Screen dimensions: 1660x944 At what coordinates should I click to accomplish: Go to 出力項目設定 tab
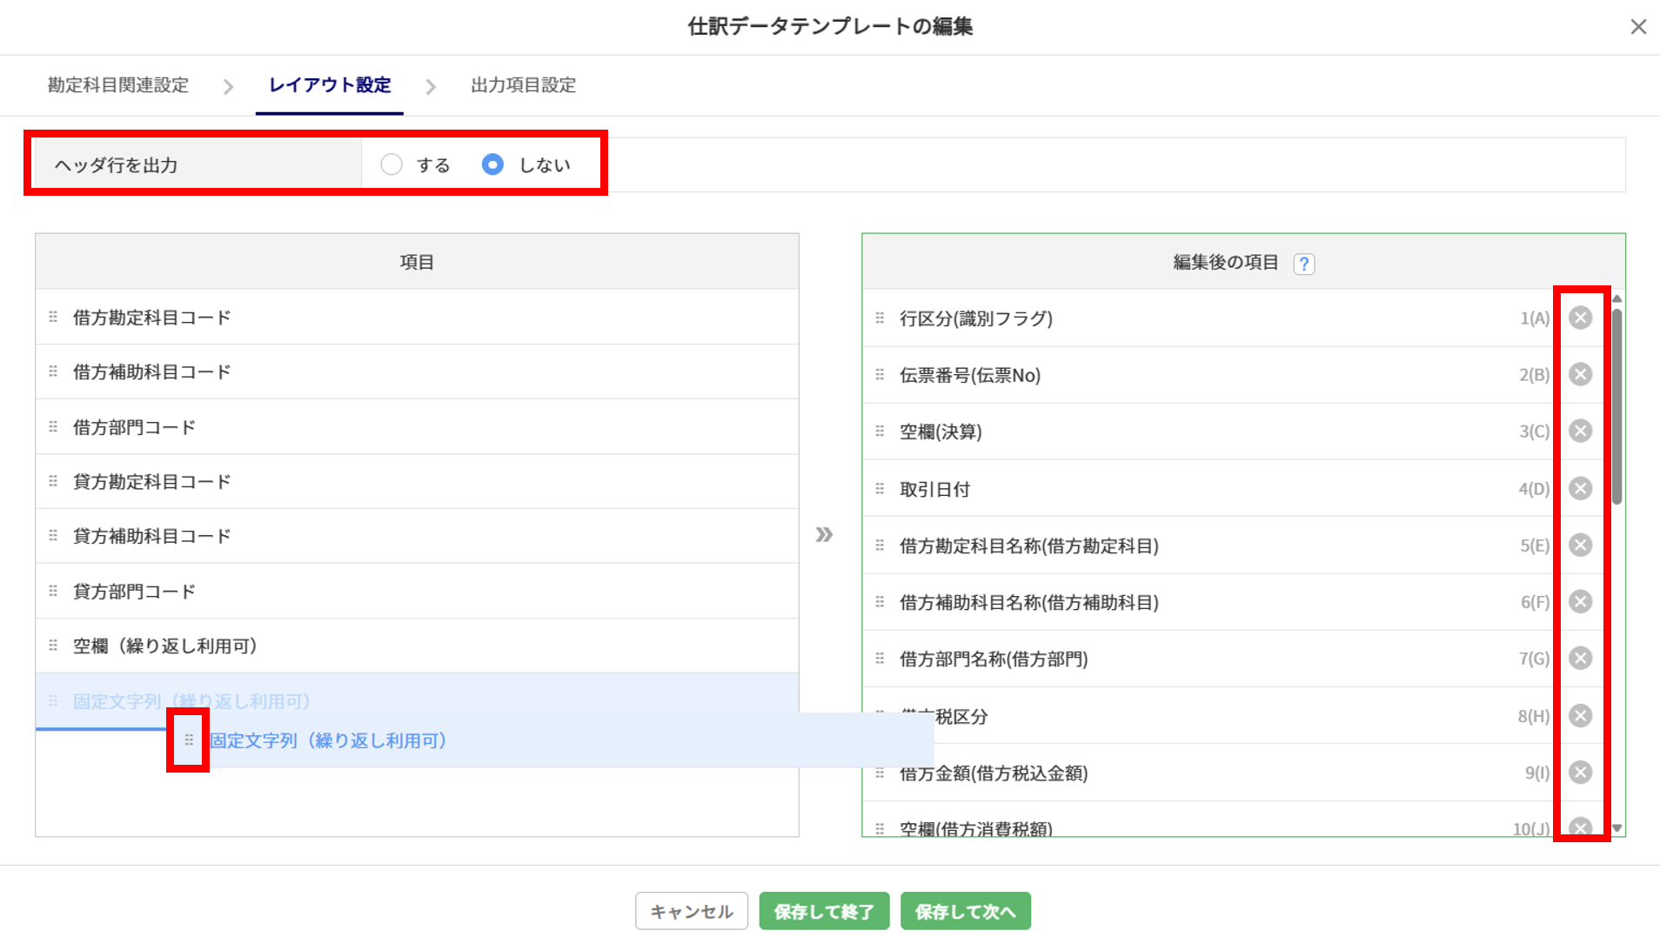coord(523,85)
